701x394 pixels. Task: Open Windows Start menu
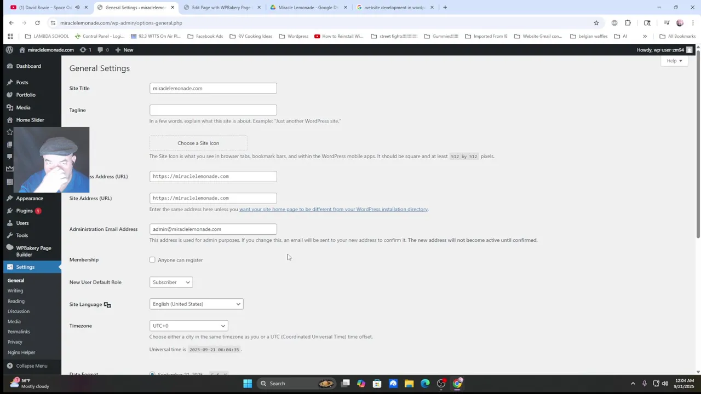tap(248, 384)
